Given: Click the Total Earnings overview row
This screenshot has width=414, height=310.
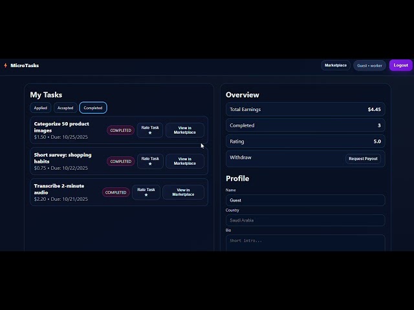Looking at the screenshot, I should coord(305,109).
